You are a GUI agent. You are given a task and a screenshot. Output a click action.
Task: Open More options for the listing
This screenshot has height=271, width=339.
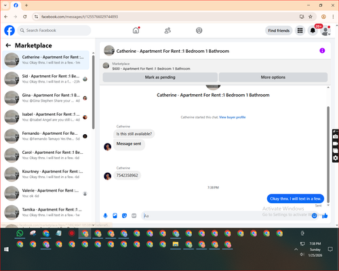(x=273, y=77)
